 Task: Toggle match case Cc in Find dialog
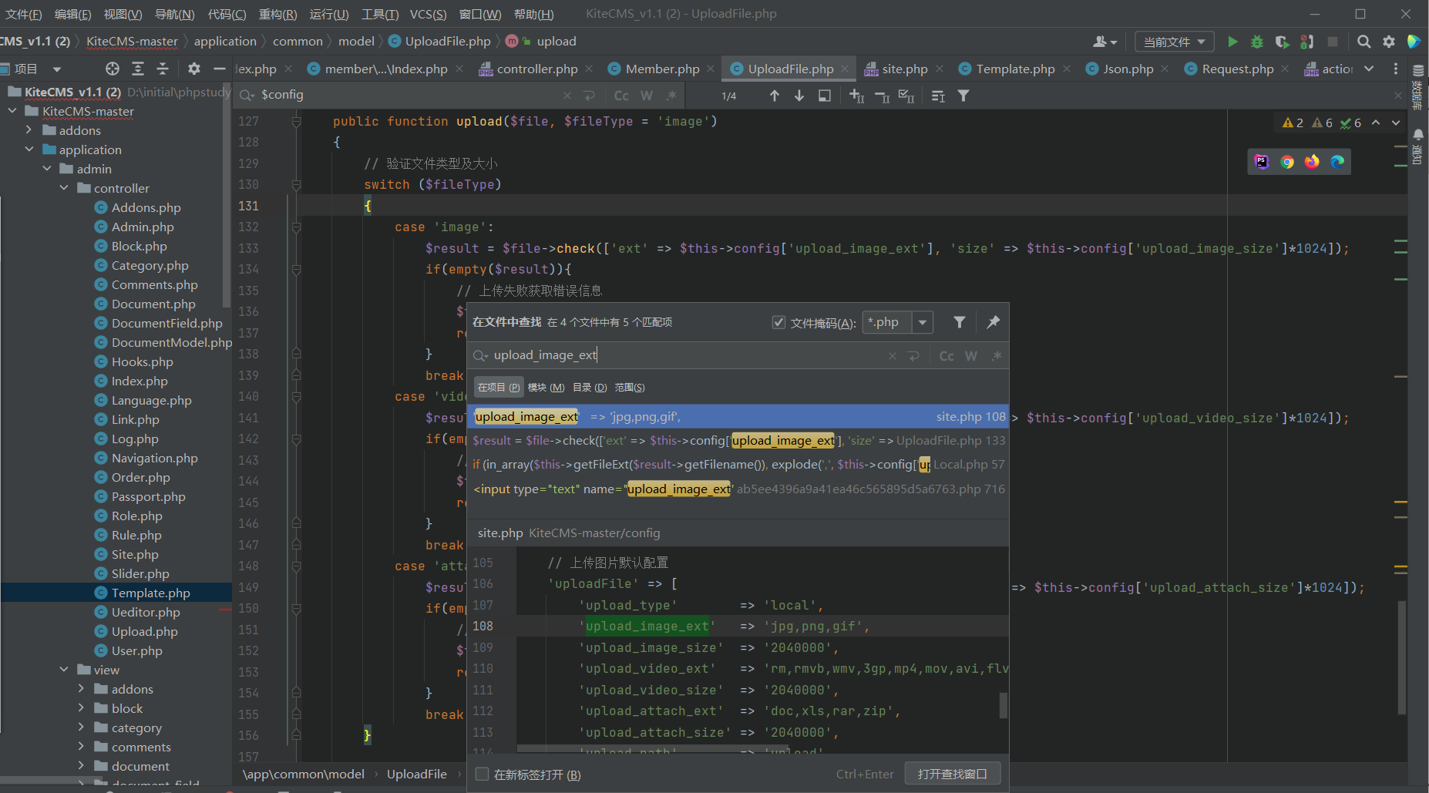(947, 355)
